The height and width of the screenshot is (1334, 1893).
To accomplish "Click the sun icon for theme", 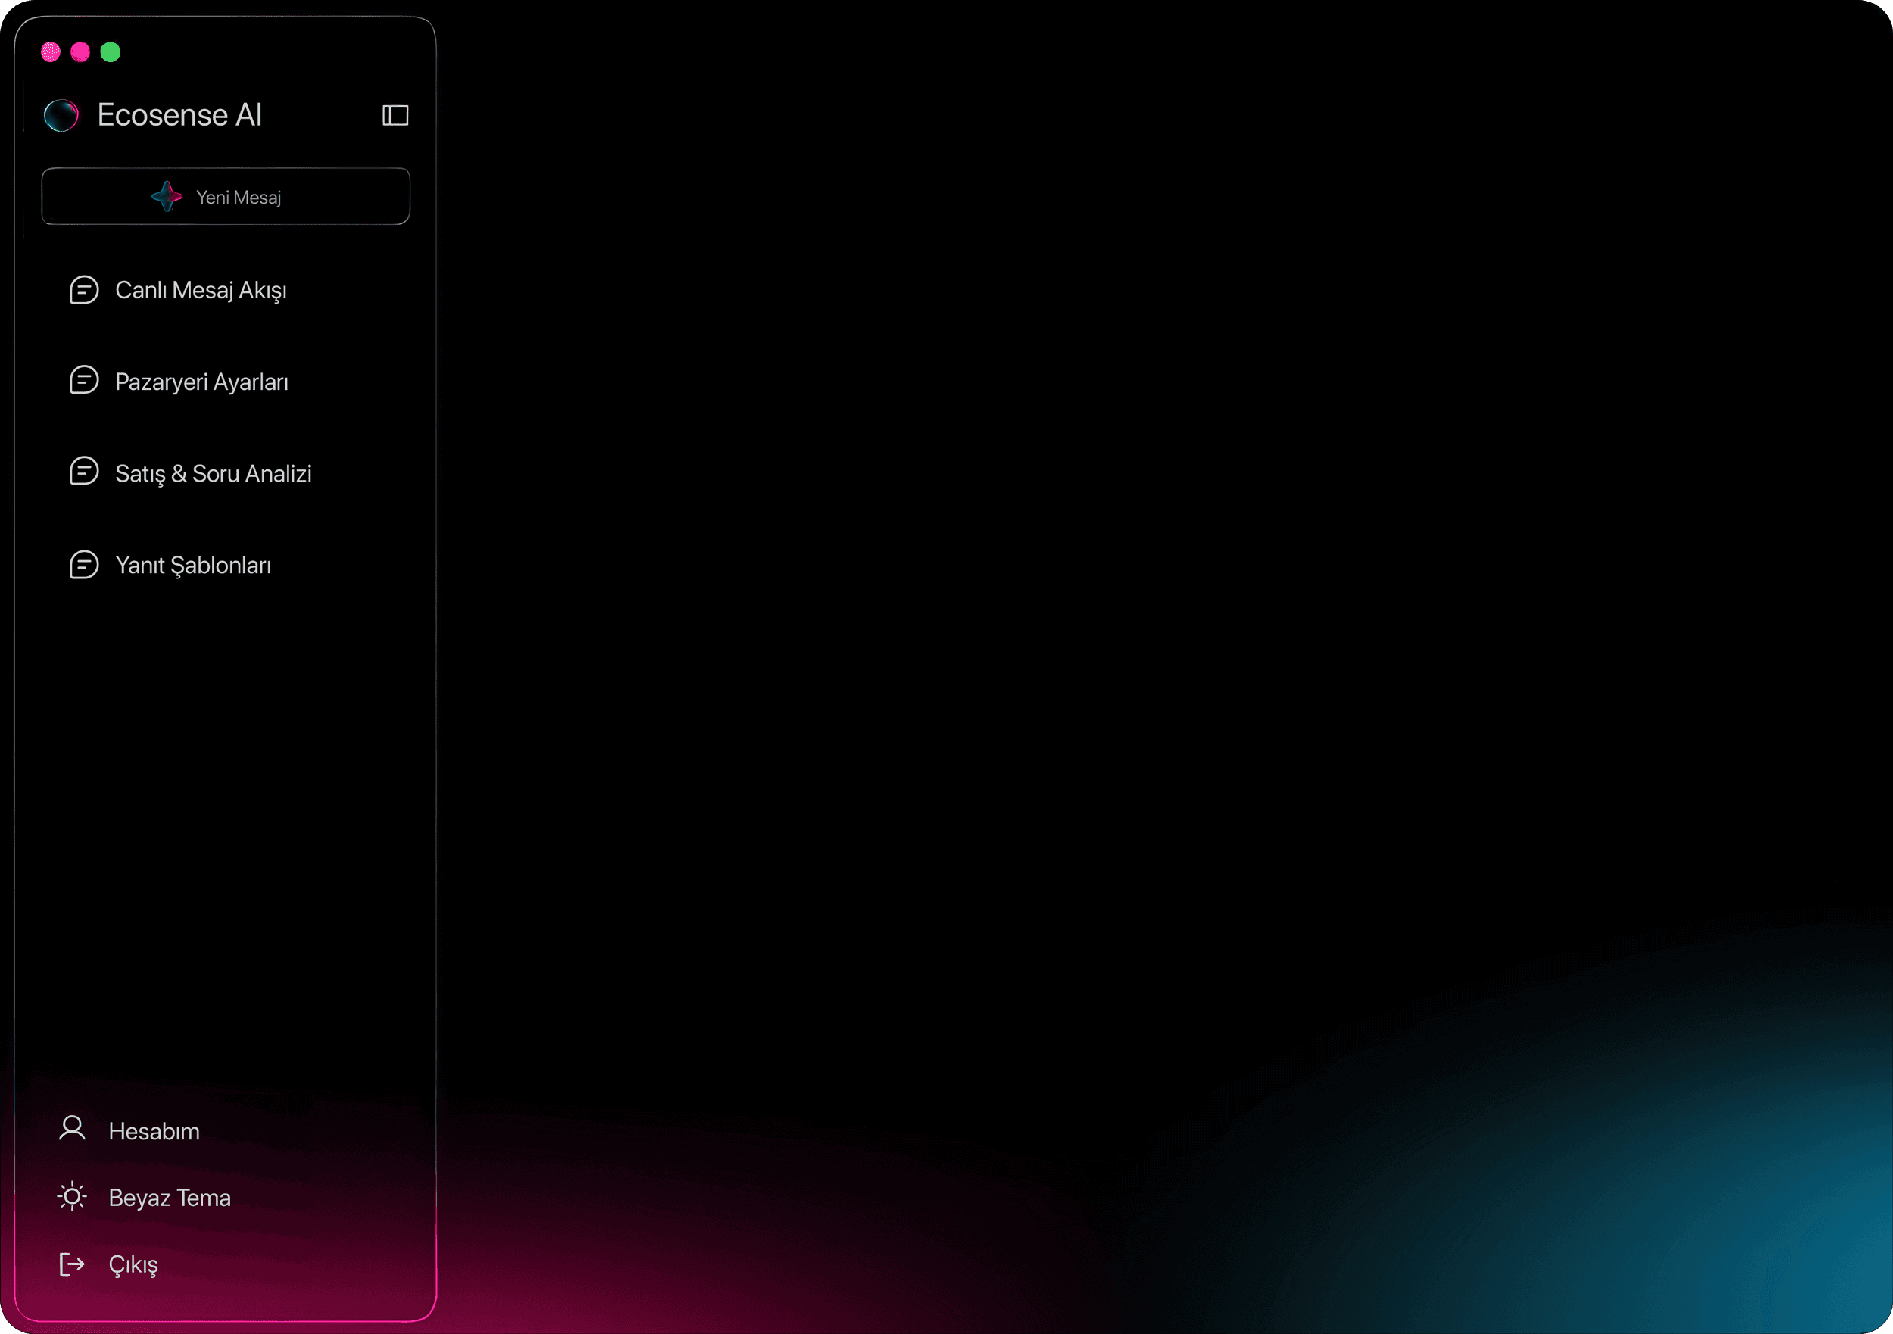I will pos(72,1196).
